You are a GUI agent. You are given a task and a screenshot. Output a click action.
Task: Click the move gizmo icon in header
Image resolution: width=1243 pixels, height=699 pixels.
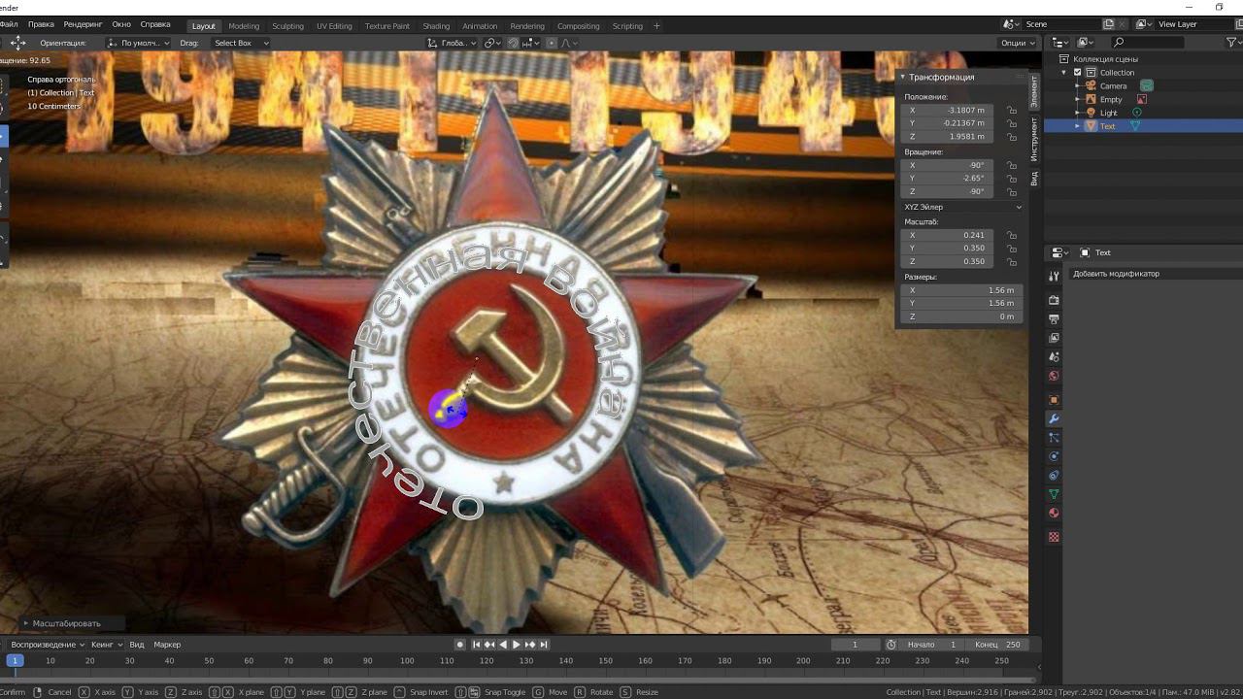tap(17, 43)
